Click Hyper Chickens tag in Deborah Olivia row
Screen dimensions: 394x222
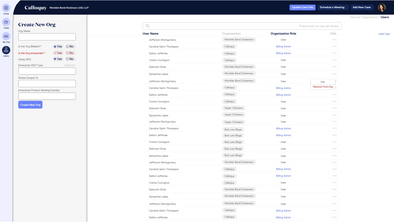pyautogui.click(x=234, y=108)
